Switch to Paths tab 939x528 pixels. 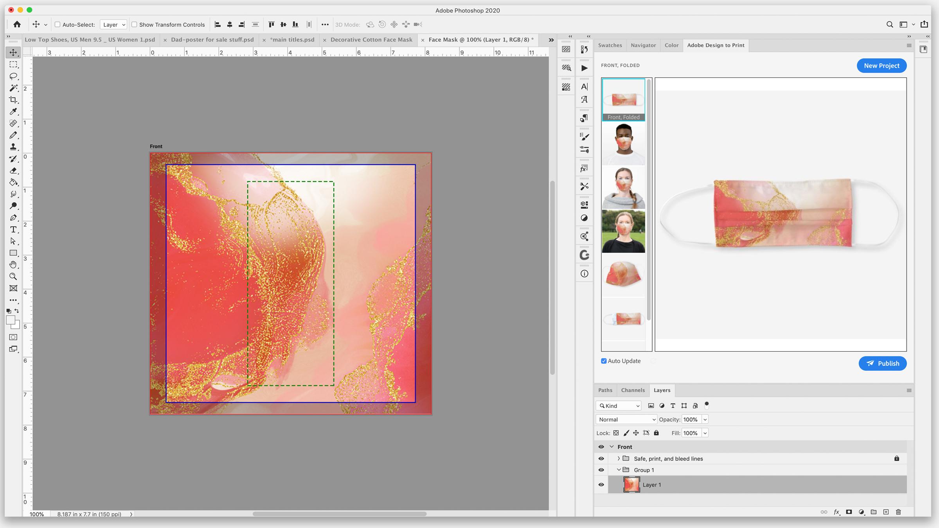click(605, 390)
